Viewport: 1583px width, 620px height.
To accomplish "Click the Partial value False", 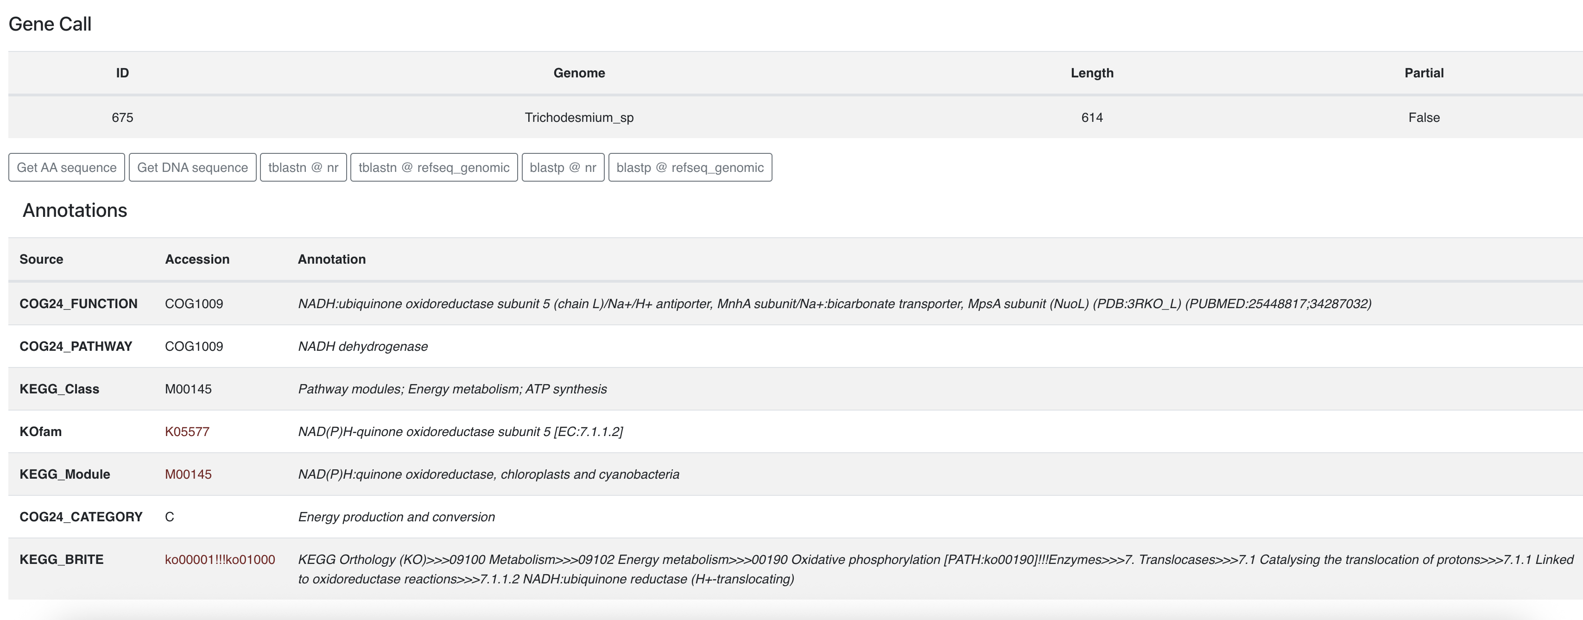I will (x=1423, y=117).
